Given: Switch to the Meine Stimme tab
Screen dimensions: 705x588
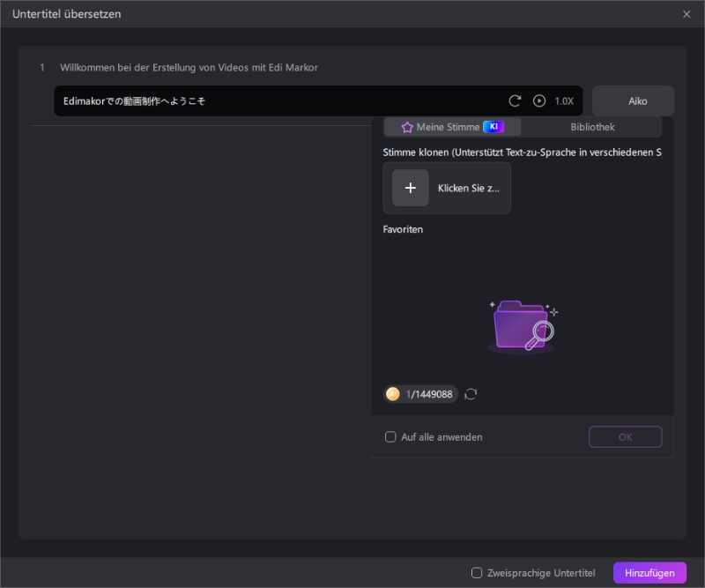Looking at the screenshot, I should (452, 127).
